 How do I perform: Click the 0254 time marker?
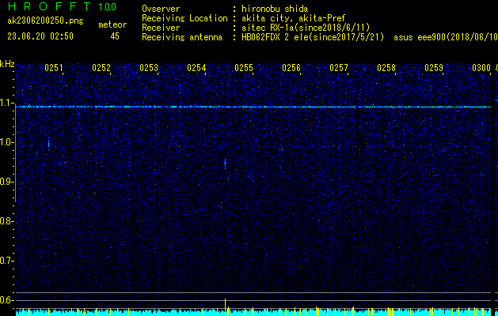pos(196,69)
